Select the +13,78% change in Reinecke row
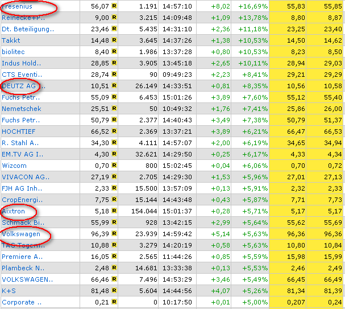This screenshot has width=345, height=309. 253,18
